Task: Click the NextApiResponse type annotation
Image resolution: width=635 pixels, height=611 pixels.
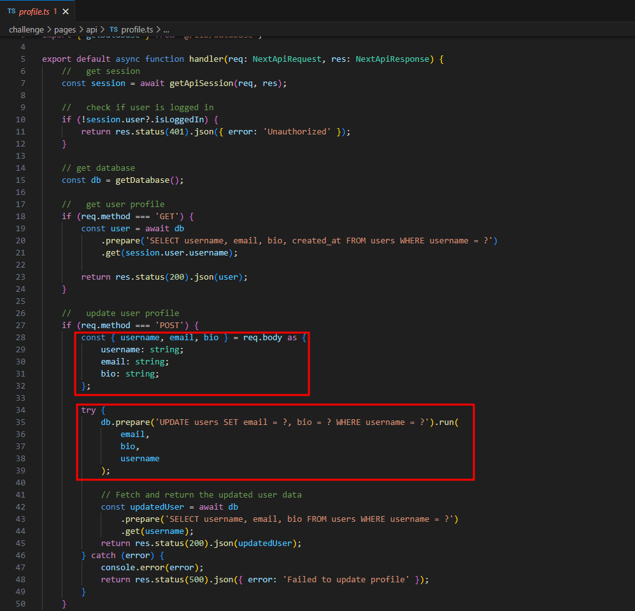Action: (392, 59)
